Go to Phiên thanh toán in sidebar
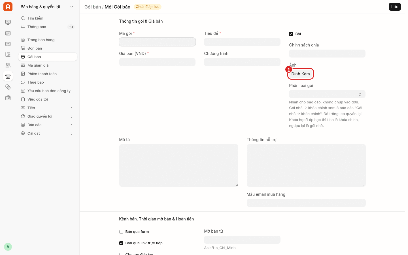The width and height of the screenshot is (408, 255). pos(48,74)
